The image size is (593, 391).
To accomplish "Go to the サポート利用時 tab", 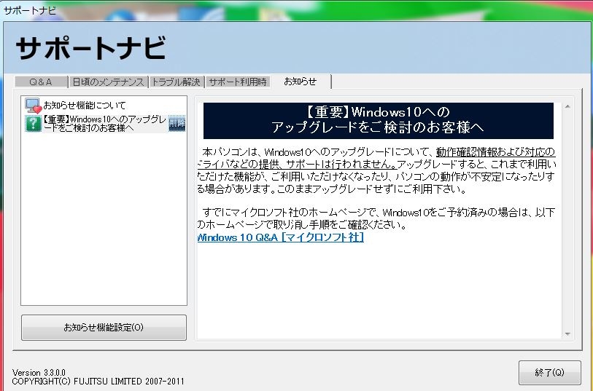I will (238, 82).
